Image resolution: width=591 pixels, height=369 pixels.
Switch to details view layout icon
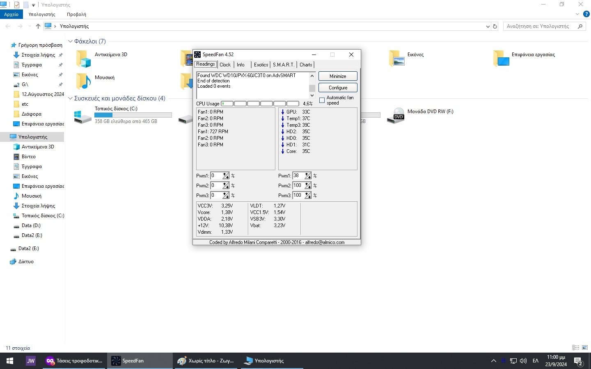(x=576, y=348)
